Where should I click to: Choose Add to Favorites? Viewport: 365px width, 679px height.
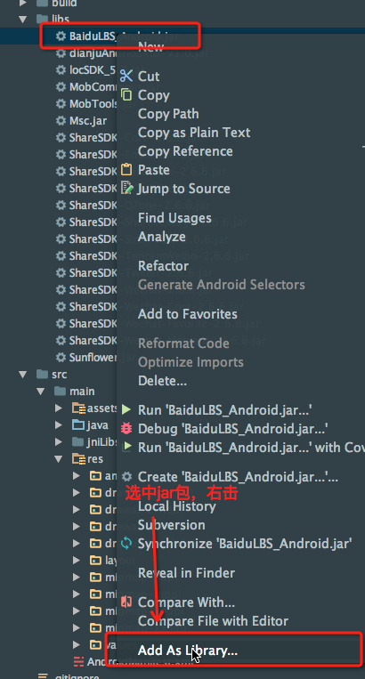coord(188,314)
